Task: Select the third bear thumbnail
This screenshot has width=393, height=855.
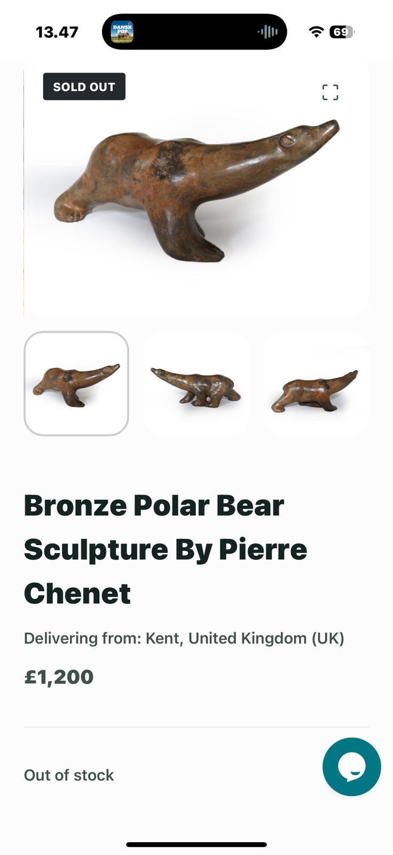Action: pyautogui.click(x=316, y=384)
